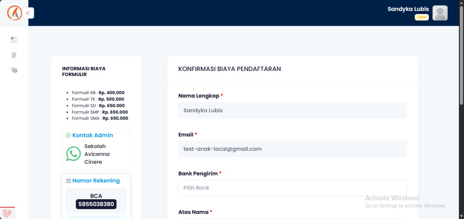This screenshot has height=219, width=464.
Task: Collapse the sidebar with double-chevron button
Action: [x=28, y=13]
